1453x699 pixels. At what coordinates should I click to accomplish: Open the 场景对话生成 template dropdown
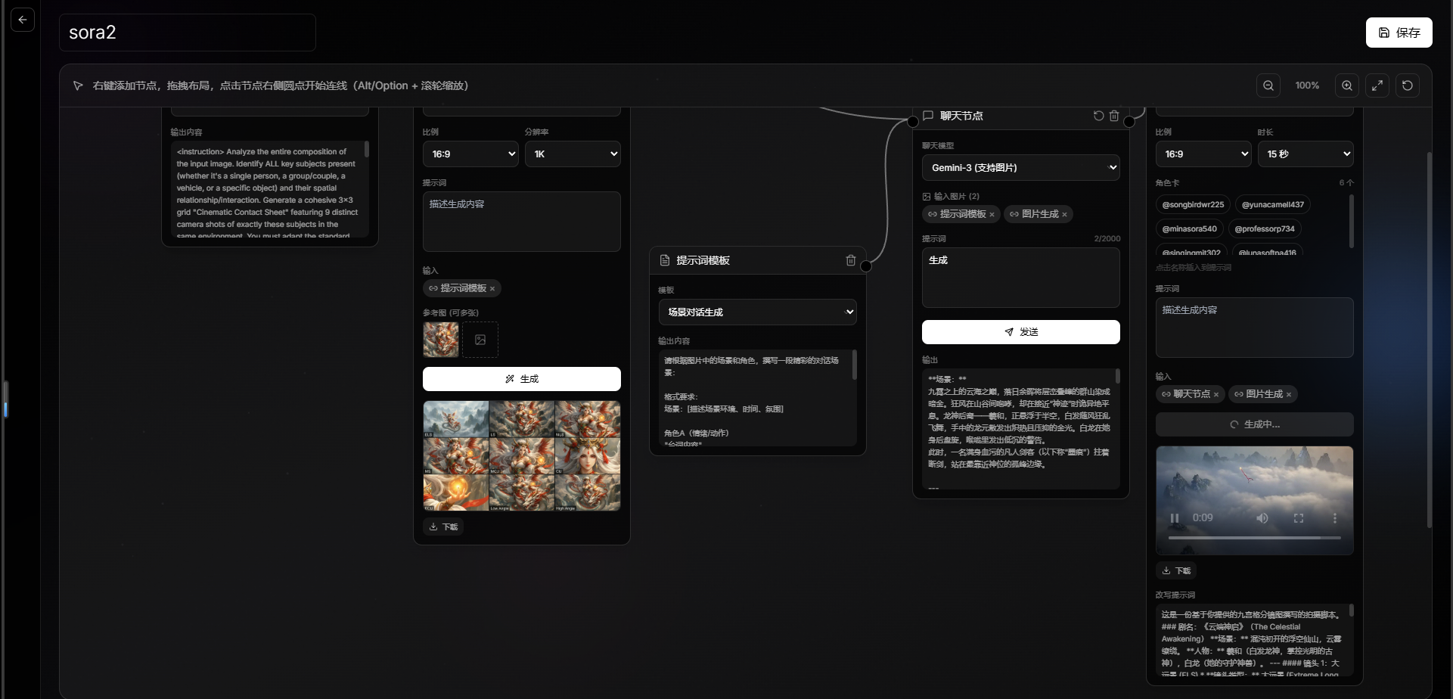[x=757, y=312]
